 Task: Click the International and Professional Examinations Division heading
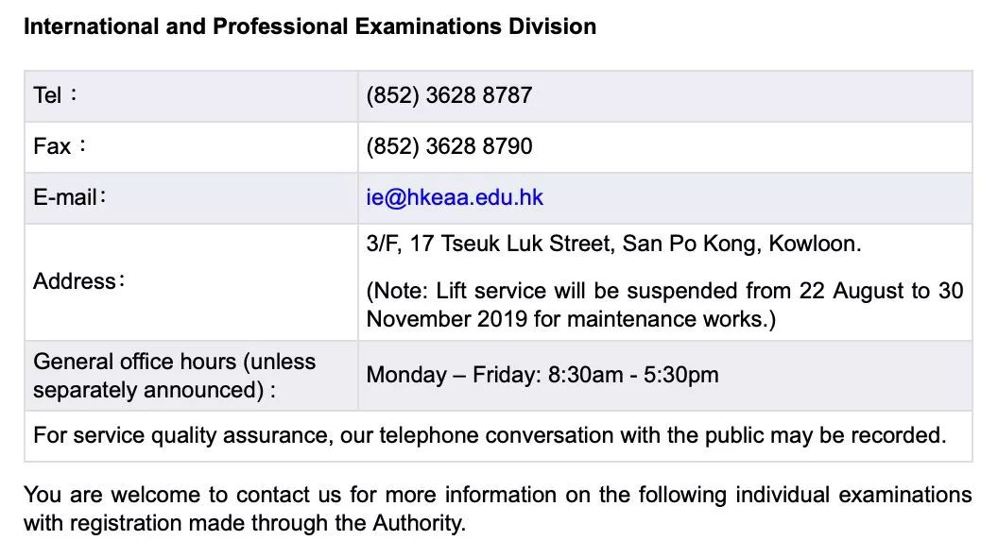(x=310, y=26)
